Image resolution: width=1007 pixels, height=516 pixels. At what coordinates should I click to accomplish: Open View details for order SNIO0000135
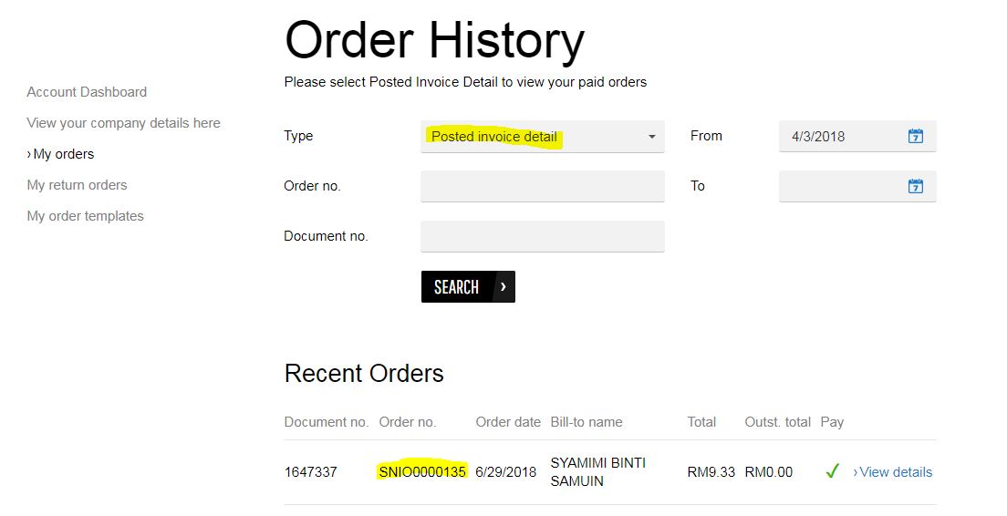point(893,472)
